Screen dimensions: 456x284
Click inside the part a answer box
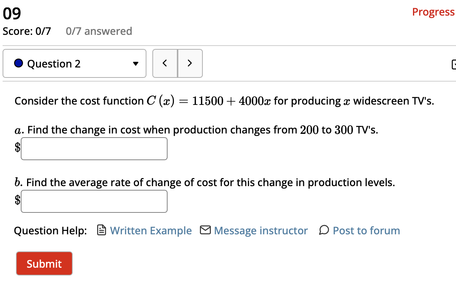94,148
